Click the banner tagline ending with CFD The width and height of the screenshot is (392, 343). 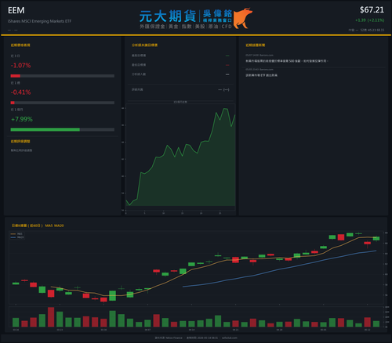pyautogui.click(x=186, y=27)
